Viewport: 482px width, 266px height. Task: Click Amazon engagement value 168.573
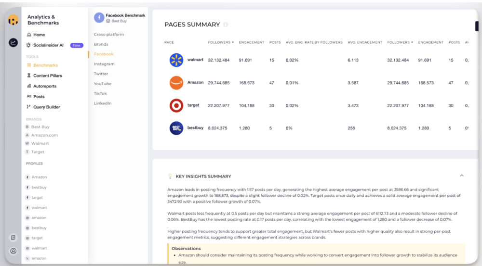pos(246,83)
